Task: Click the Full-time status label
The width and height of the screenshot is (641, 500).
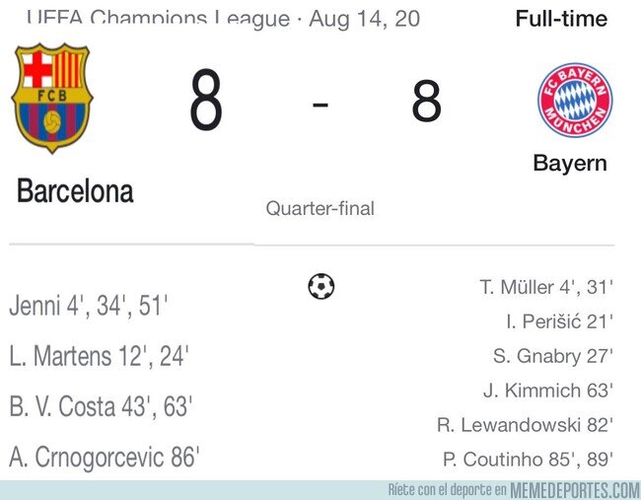Action: (561, 19)
